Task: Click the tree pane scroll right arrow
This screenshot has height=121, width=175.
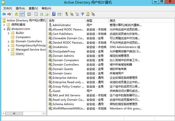Action: coord(44,114)
